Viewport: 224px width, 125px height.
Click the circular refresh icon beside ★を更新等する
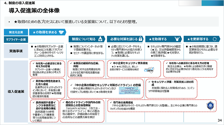tap(214, 39)
